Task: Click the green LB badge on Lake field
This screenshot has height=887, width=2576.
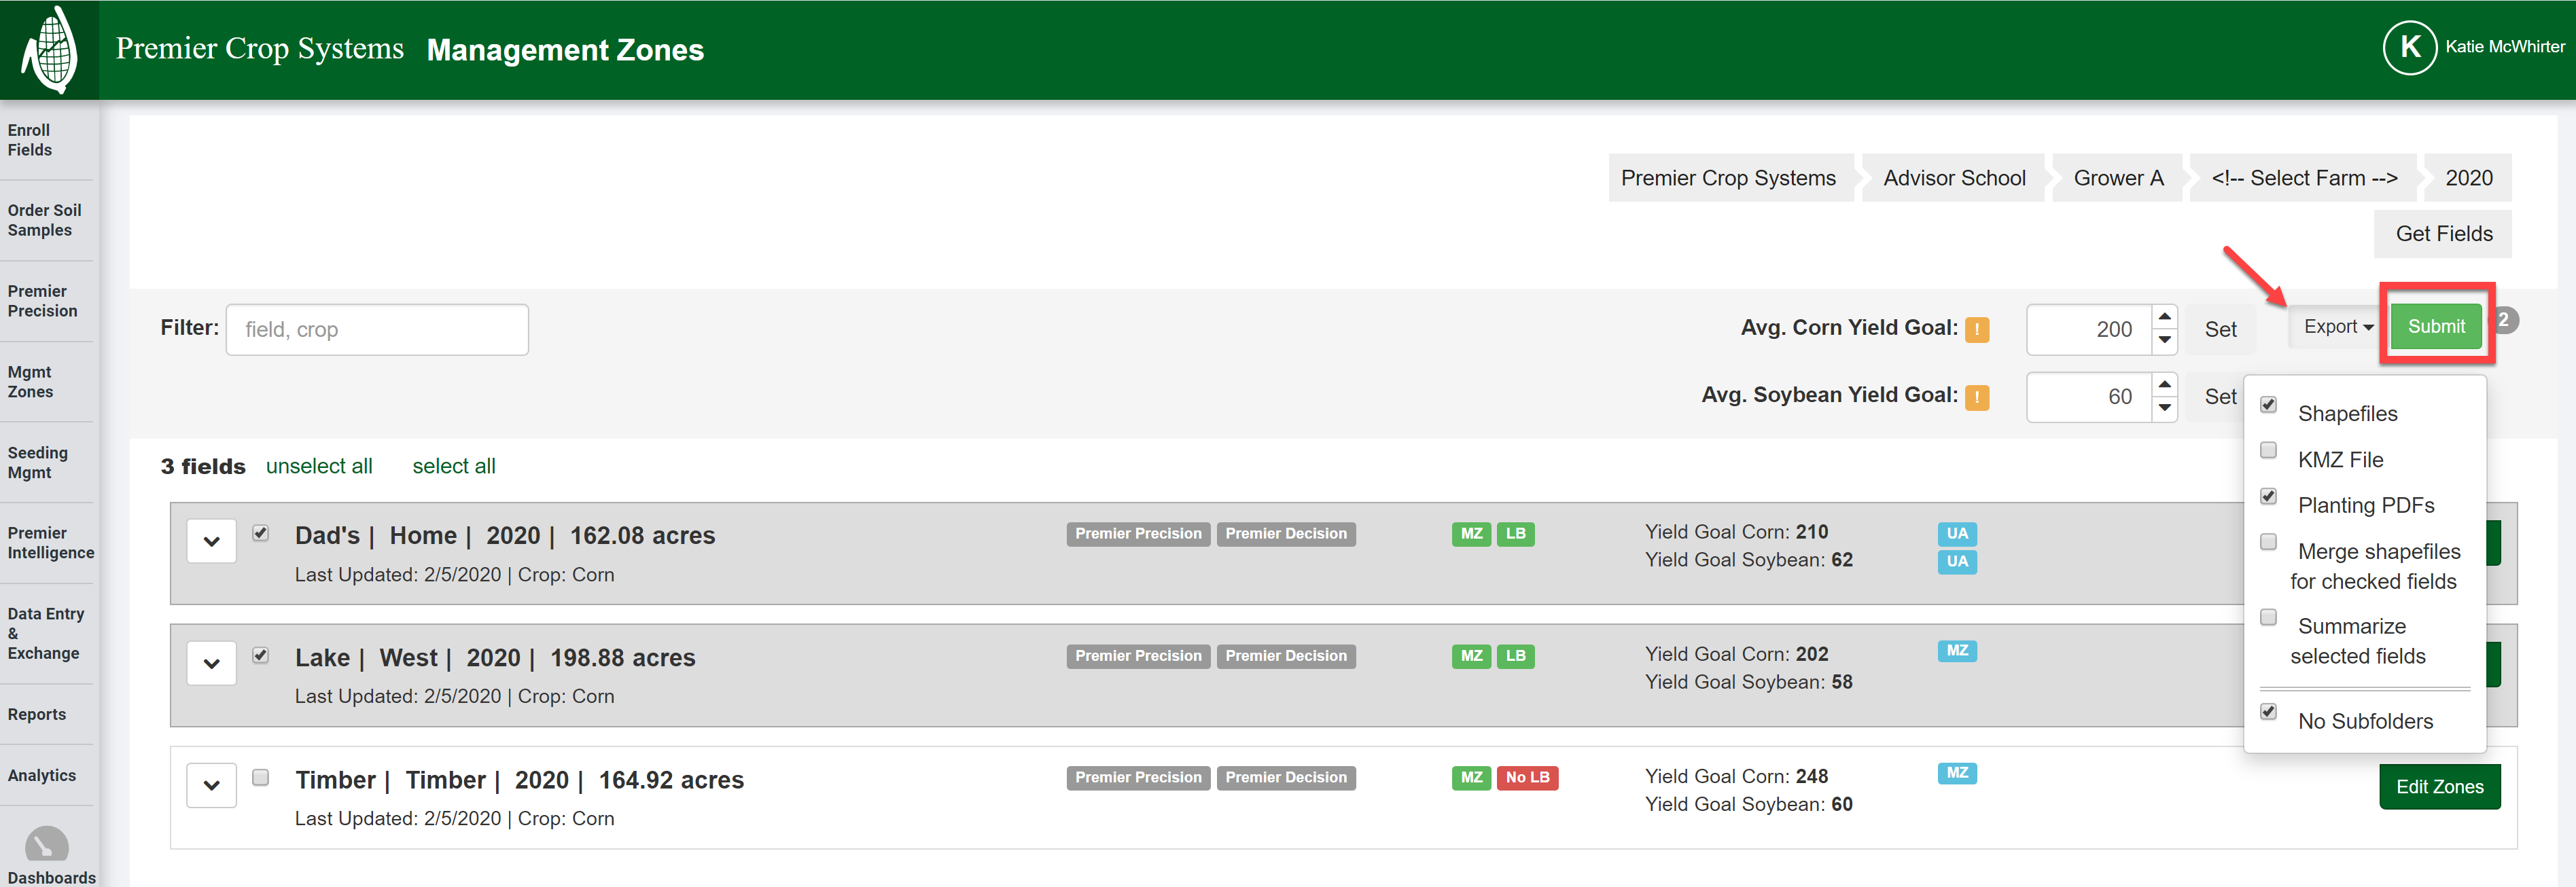Action: point(1515,656)
